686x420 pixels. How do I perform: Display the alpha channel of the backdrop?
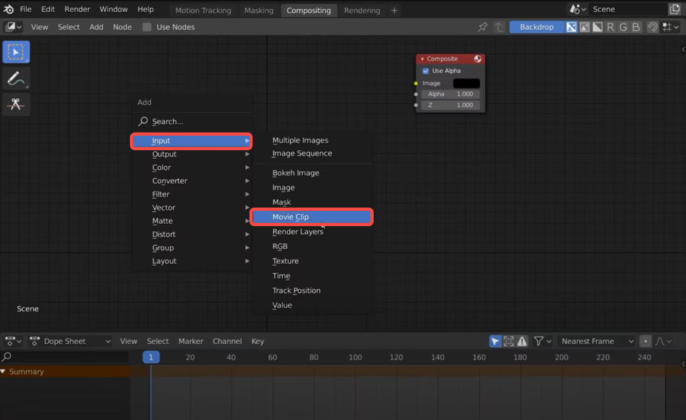pos(598,27)
